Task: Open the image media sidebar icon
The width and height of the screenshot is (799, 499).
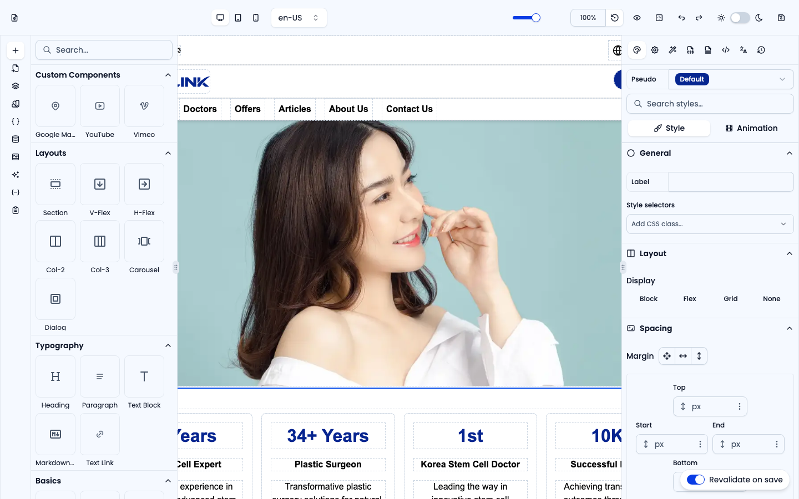Action: [16, 157]
